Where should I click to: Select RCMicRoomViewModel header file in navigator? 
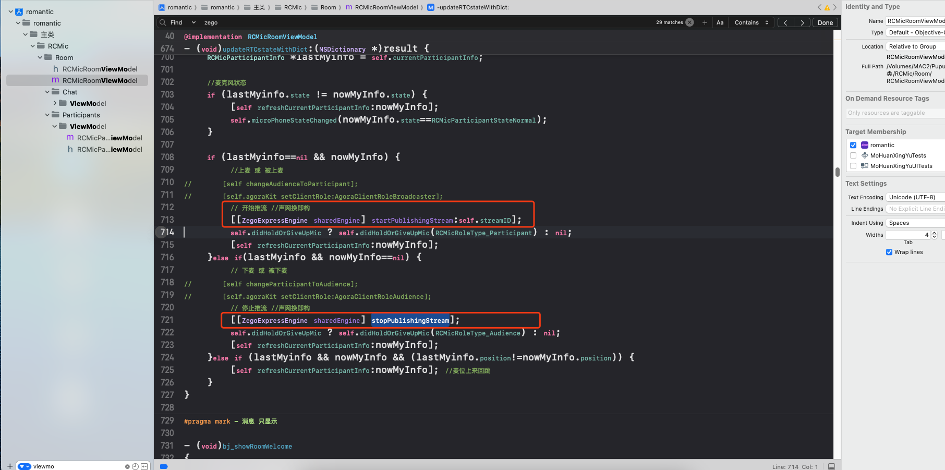pos(99,69)
